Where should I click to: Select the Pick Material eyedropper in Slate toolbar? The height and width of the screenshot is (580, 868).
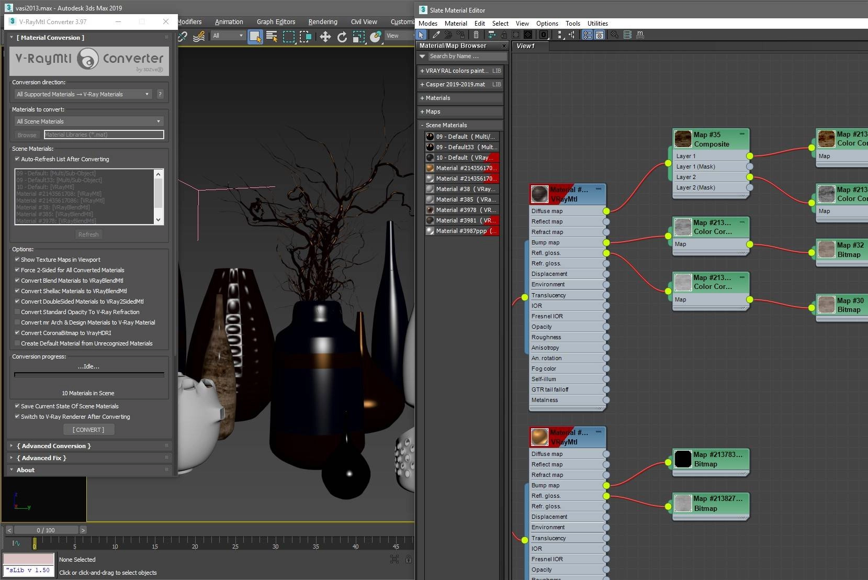[436, 35]
